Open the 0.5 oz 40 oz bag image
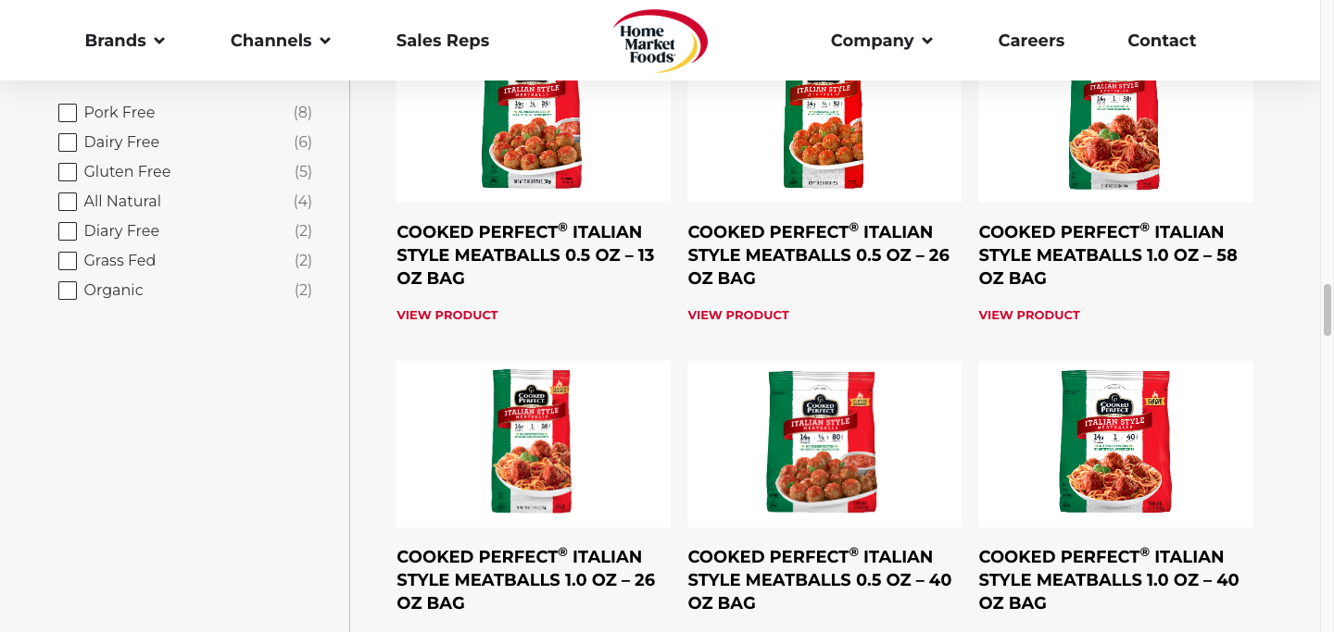This screenshot has height=632, width=1334. point(824,442)
